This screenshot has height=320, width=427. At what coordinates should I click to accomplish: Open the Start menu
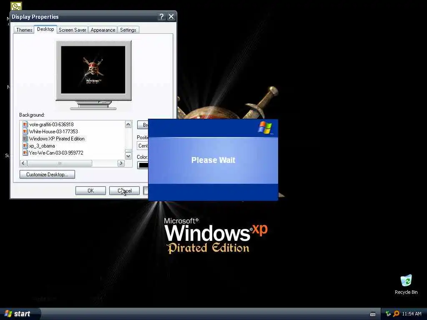[x=20, y=314]
